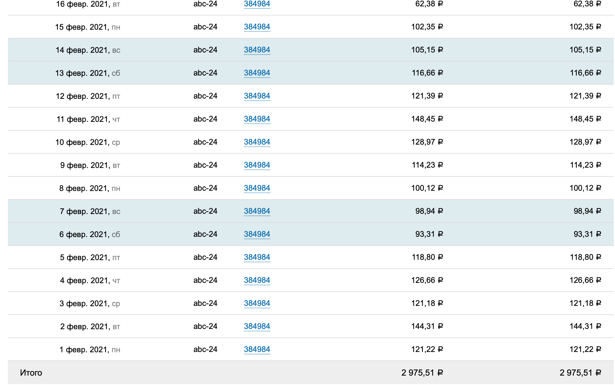Select date cell '10 февр. 2021, ср'
This screenshot has width=615, height=385.
[x=88, y=142]
